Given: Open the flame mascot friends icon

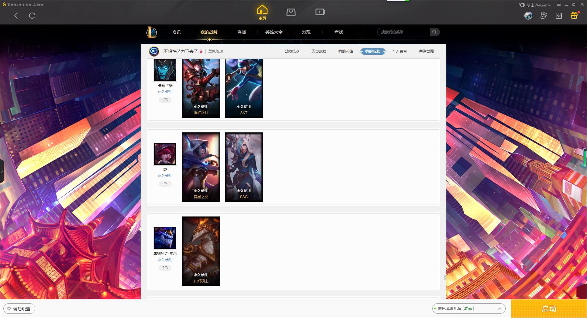Looking at the screenshot, I should [x=544, y=16].
